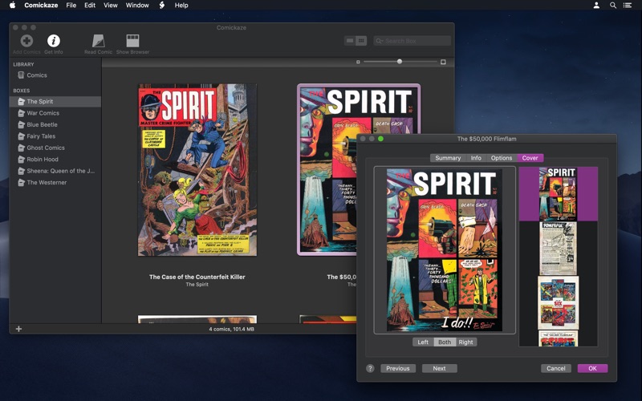The width and height of the screenshot is (642, 401).
Task: Open the File menu
Action: click(71, 6)
